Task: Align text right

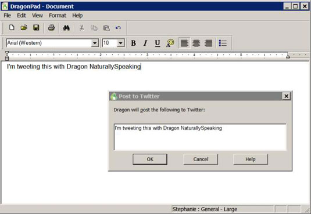Action: pyautogui.click(x=208, y=43)
